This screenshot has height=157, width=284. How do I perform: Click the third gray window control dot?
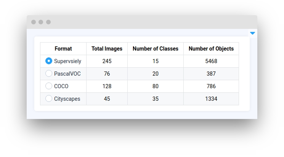pyautogui.click(x=48, y=22)
